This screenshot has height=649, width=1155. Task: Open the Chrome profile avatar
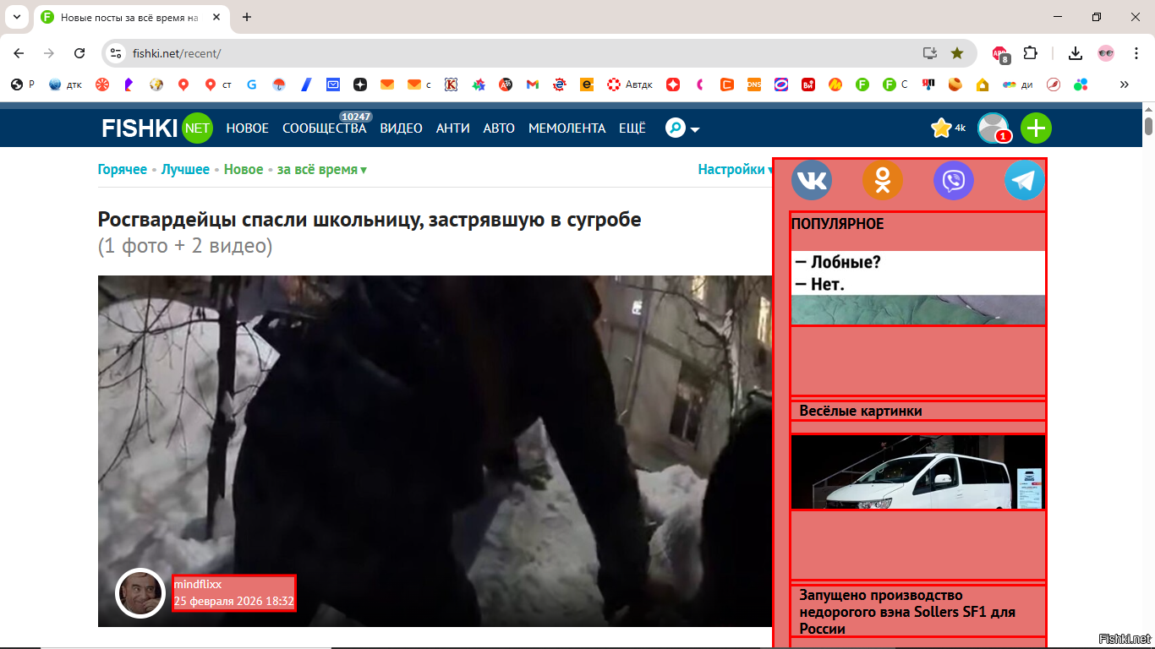pos(1106,53)
